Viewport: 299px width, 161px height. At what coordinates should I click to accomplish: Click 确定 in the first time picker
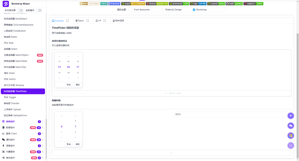[x=78, y=85]
